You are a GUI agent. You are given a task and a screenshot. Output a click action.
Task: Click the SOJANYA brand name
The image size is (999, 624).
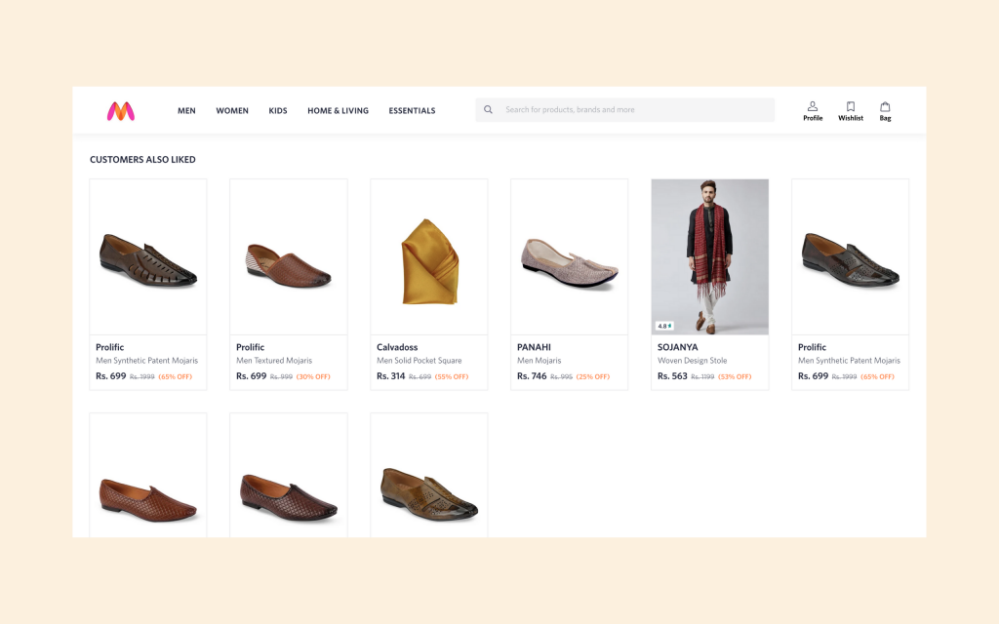pos(677,347)
